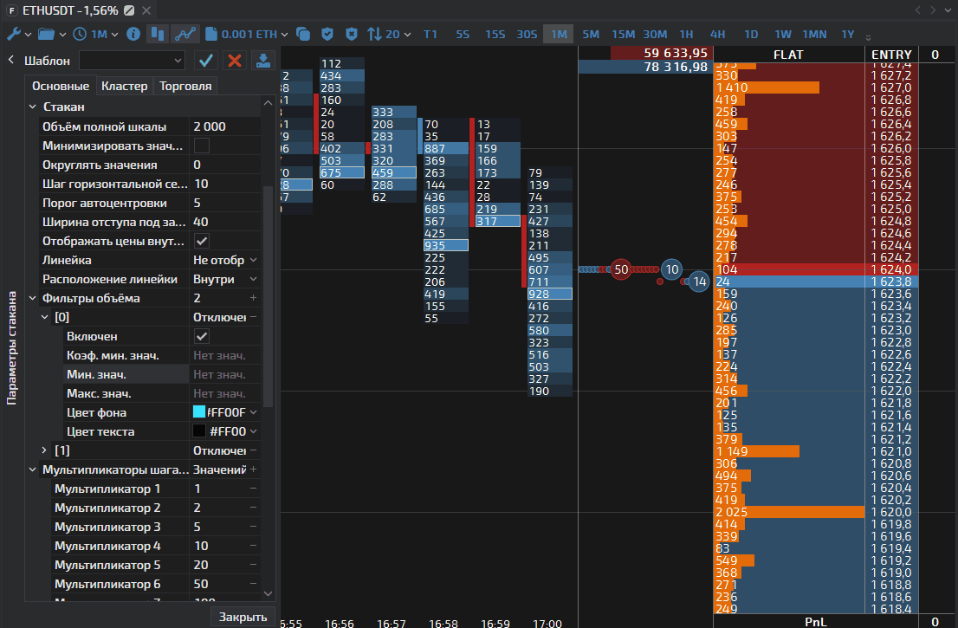Image resolution: width=958 pixels, height=628 pixels.
Task: Click the shield with checkmark icon
Action: [x=327, y=35]
